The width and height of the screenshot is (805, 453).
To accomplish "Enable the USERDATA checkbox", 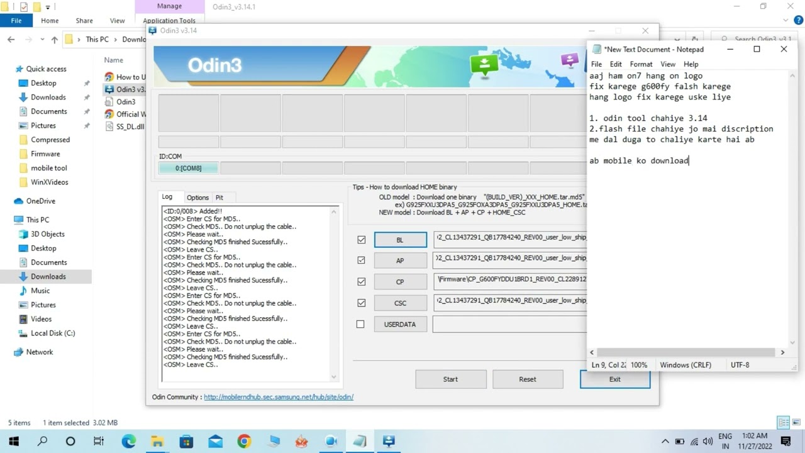I will tap(360, 324).
